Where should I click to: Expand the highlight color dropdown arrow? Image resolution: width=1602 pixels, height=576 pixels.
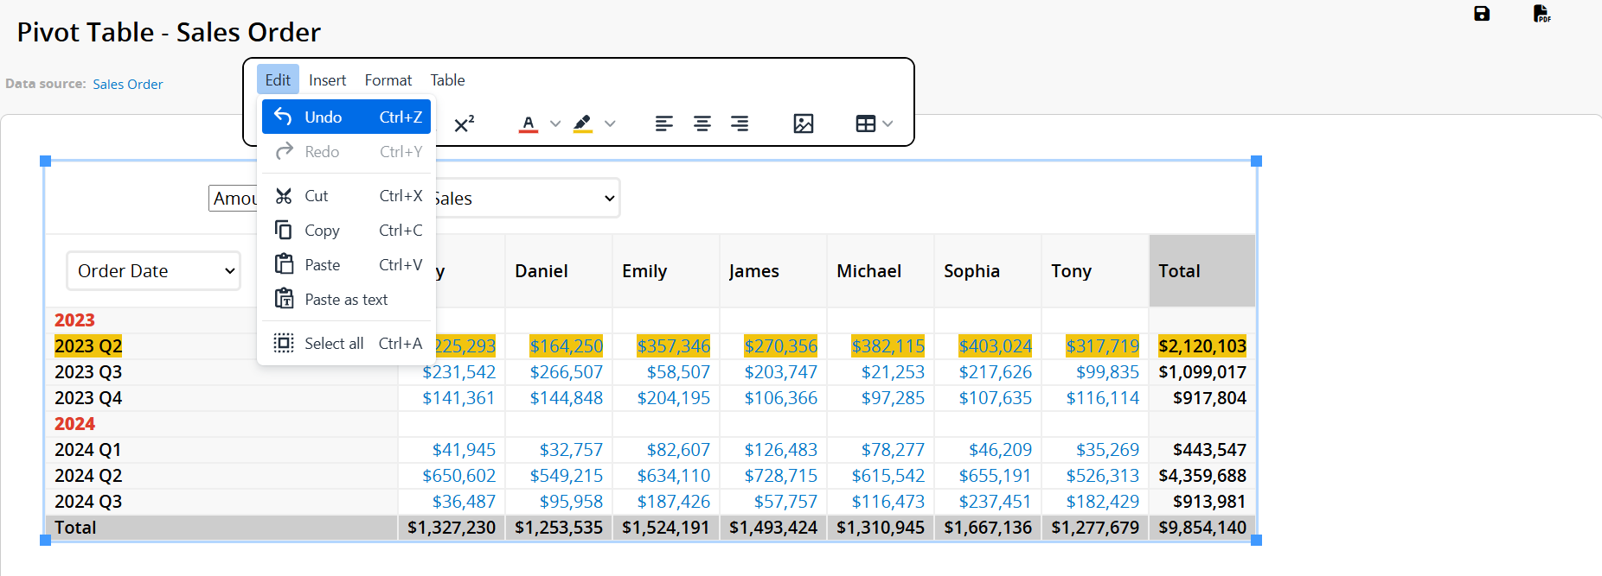[610, 123]
